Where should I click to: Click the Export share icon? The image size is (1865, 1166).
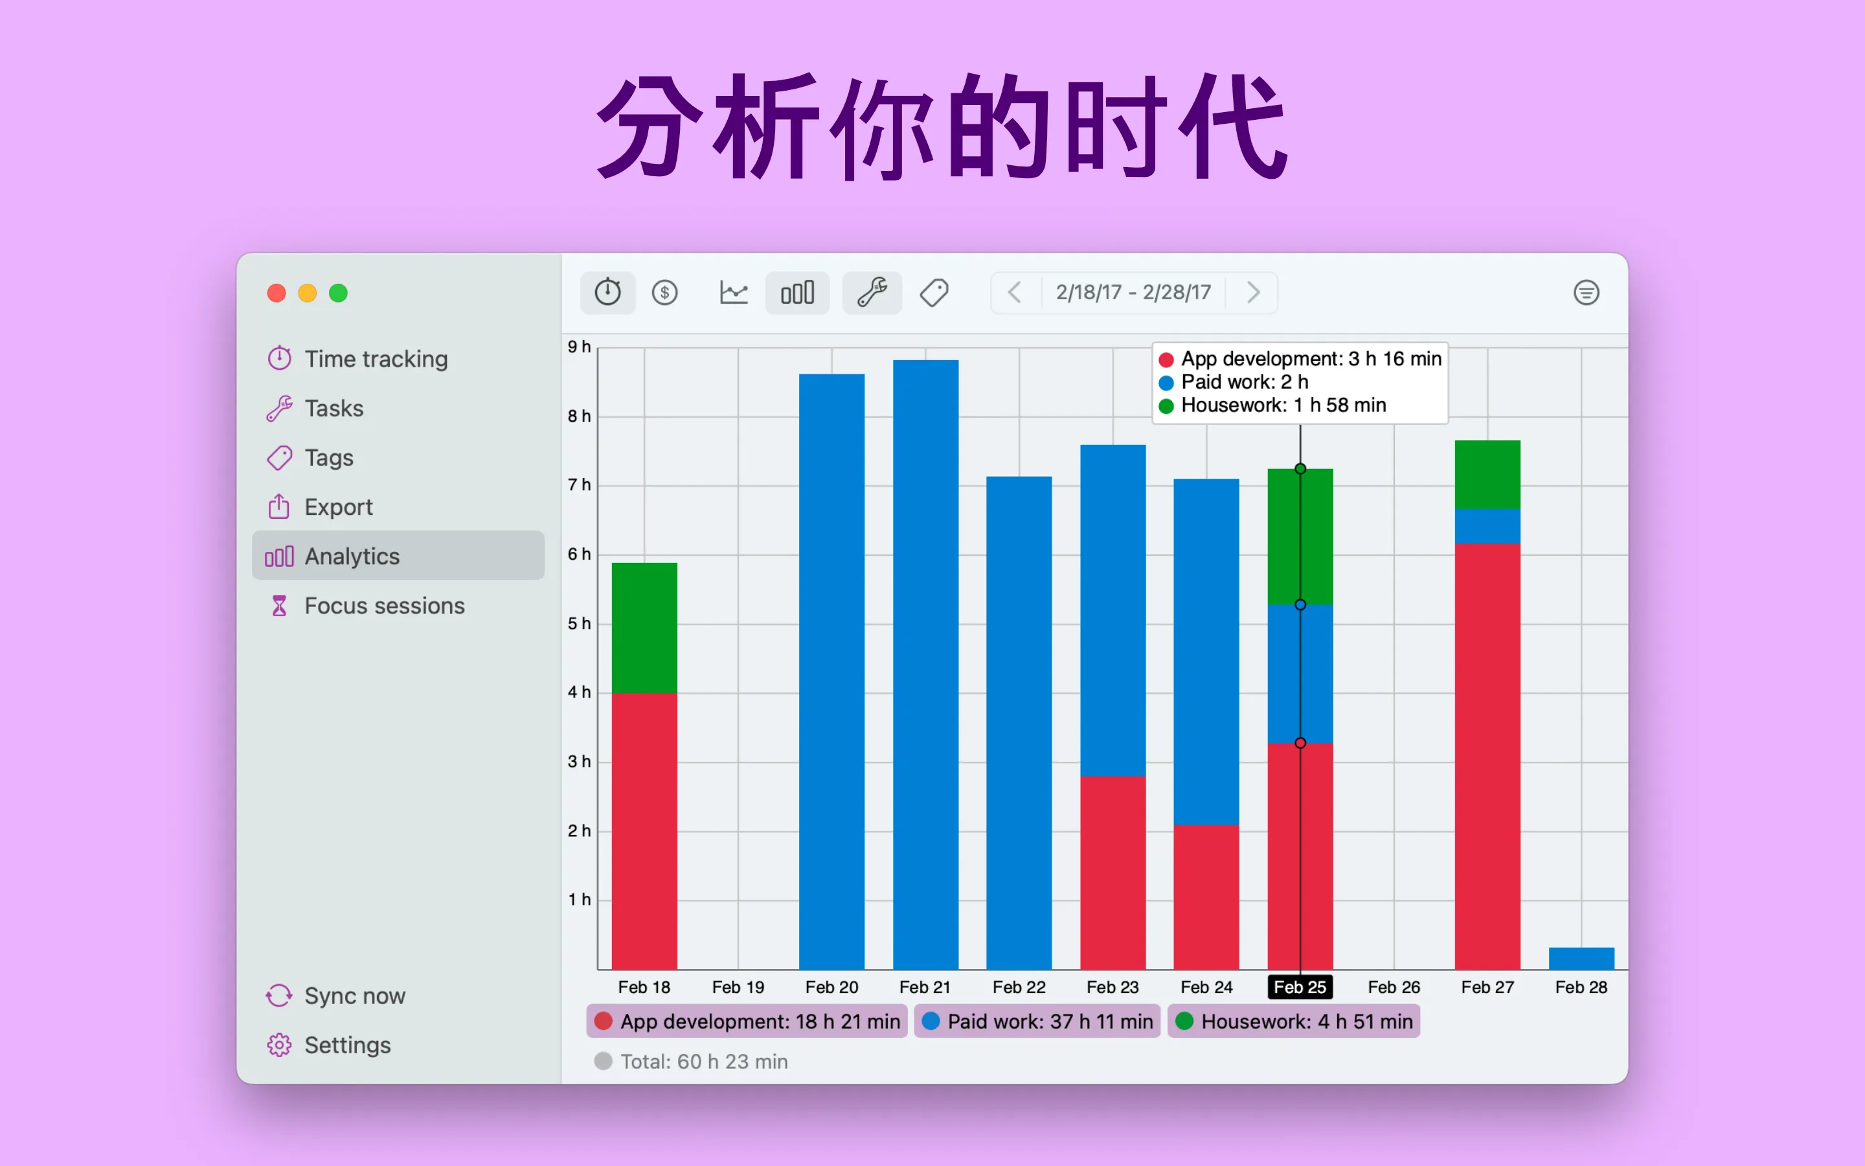point(279,506)
